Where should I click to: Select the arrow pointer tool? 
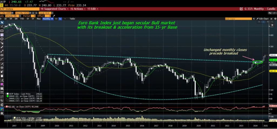(2, 23)
